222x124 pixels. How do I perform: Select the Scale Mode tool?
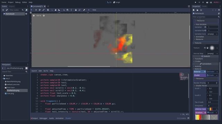[43, 10]
